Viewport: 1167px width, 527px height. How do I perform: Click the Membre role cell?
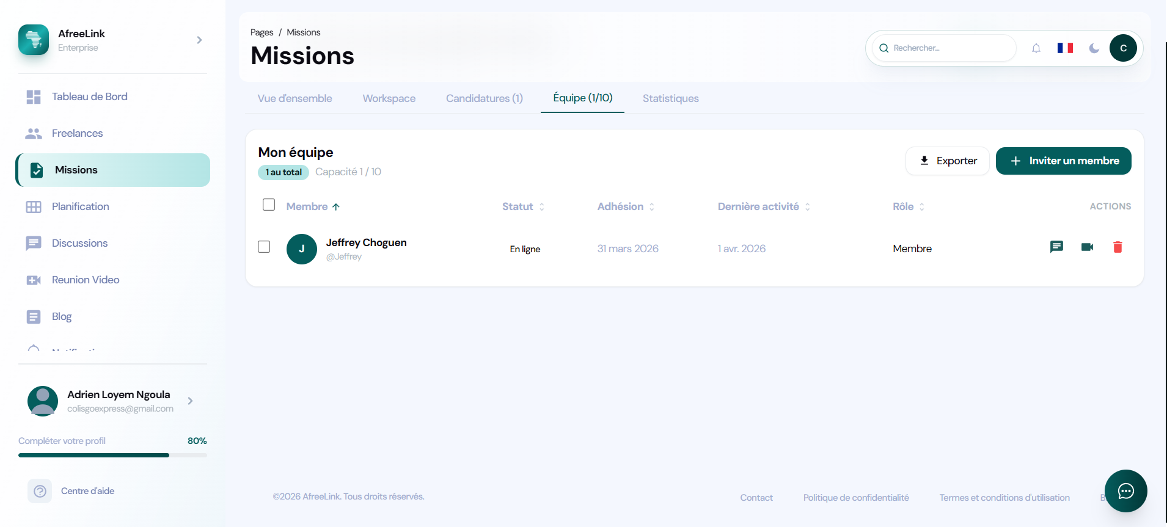(x=912, y=249)
